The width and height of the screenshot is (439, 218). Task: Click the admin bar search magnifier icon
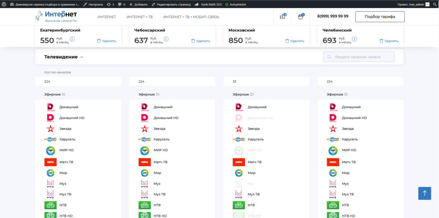(x=435, y=4)
